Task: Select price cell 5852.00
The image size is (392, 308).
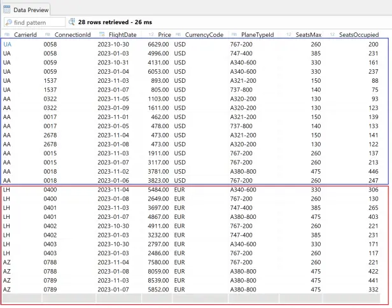Action: [158, 290]
